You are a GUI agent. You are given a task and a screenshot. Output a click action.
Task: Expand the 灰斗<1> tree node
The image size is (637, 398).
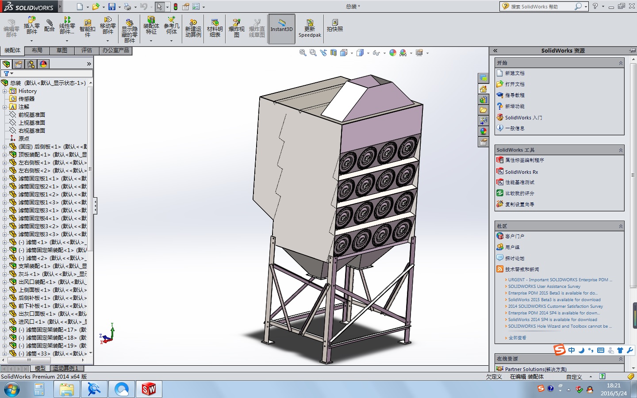coord(5,274)
